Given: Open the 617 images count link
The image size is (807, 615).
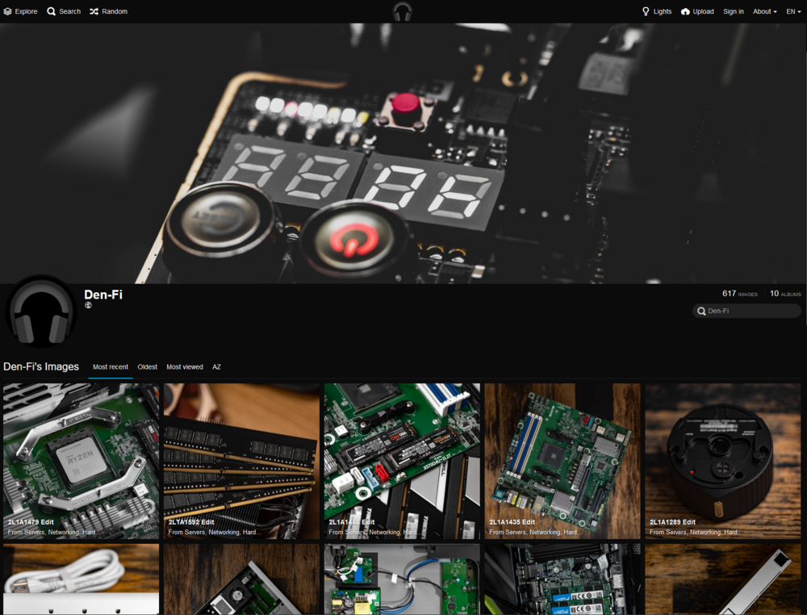Looking at the screenshot, I should pyautogui.click(x=739, y=294).
